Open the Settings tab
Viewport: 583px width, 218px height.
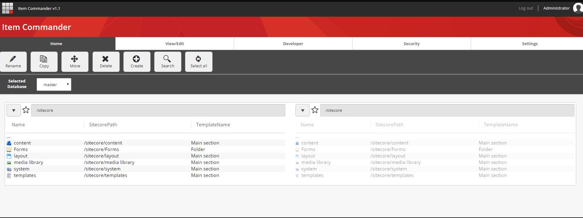530,43
